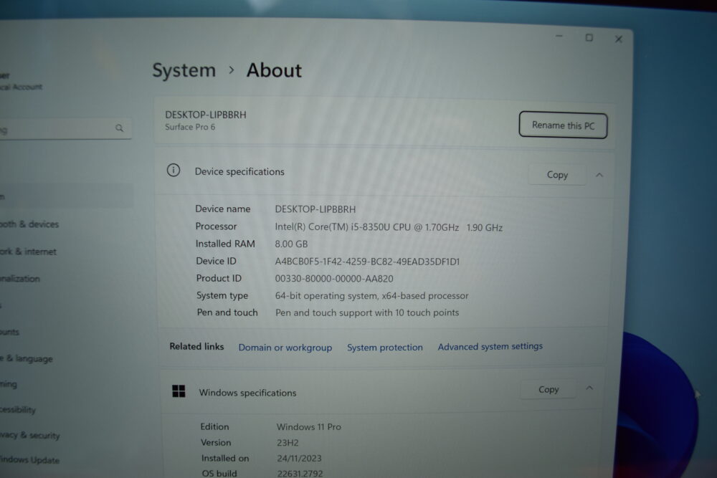Open Windows Update in sidebar
717x478 pixels.
[x=29, y=459]
